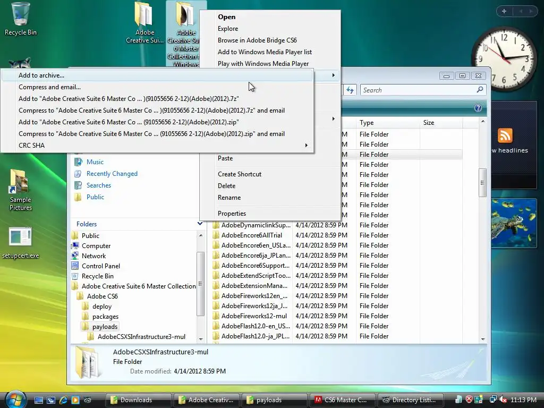
Task: Click the muted volume tray icon
Action: tap(503, 399)
